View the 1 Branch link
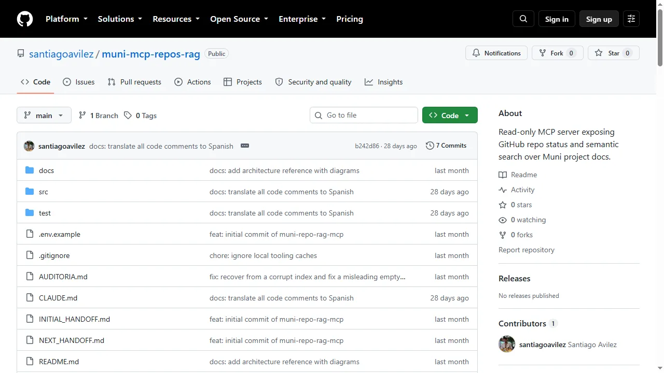664x373 pixels. (99, 116)
